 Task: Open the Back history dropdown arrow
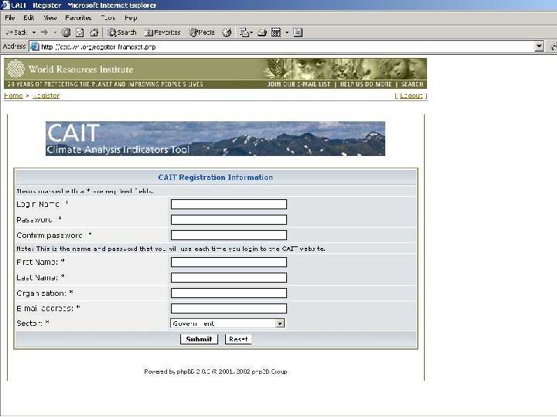[34, 32]
